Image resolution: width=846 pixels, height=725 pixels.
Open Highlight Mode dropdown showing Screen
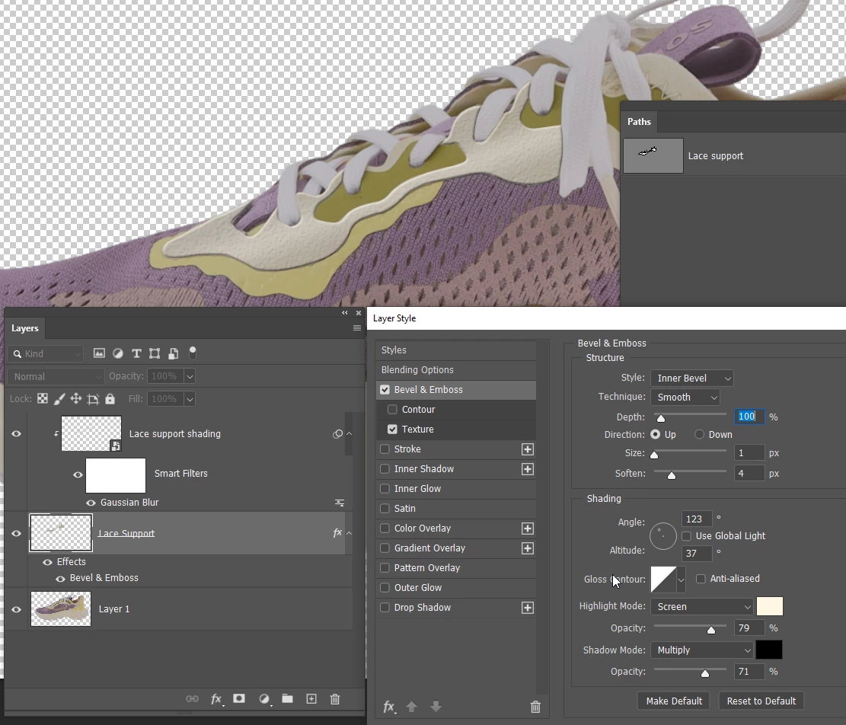tap(702, 607)
